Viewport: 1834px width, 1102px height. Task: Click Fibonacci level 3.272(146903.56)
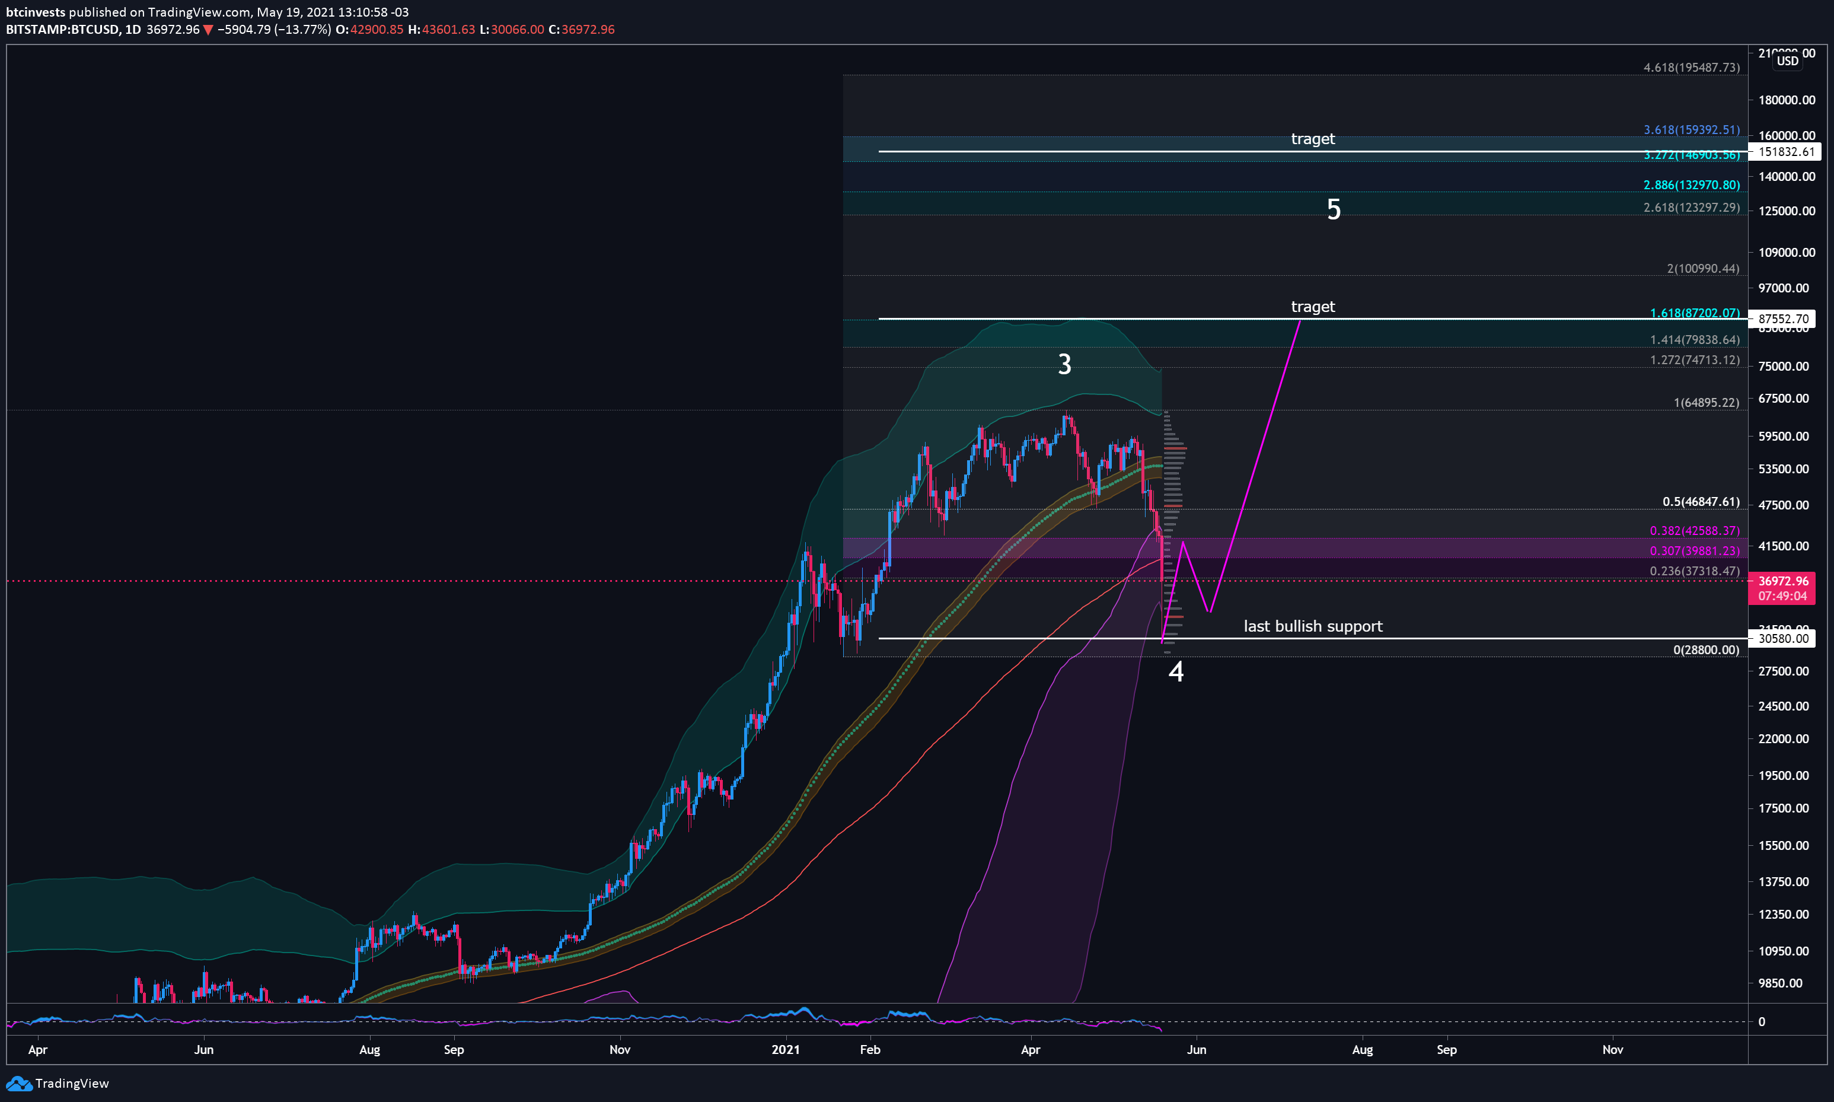click(1691, 154)
